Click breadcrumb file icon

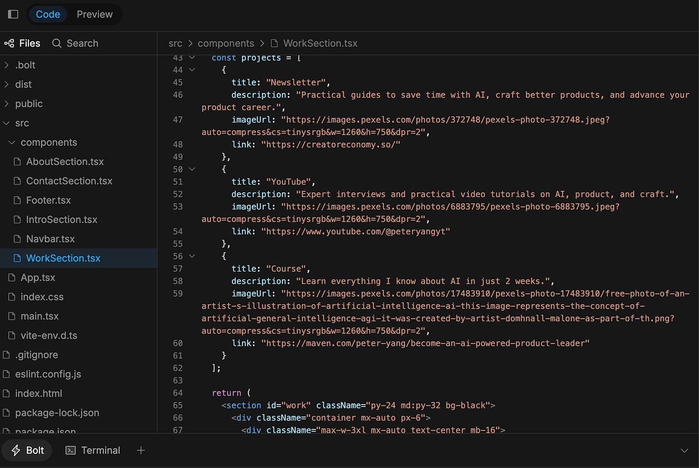click(275, 43)
